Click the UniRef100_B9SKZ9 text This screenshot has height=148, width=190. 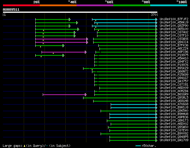point(174,68)
